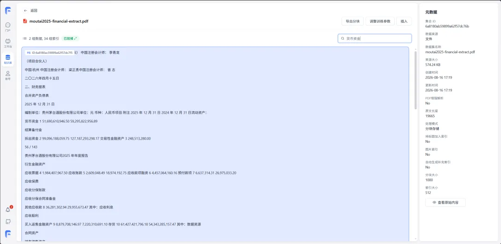Click the line 应收保费

point(32,181)
